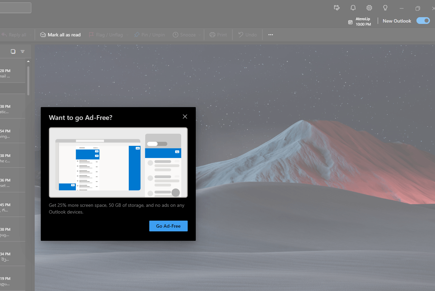Image resolution: width=435 pixels, height=291 pixels.
Task: Open the notifications bell
Action: [353, 8]
